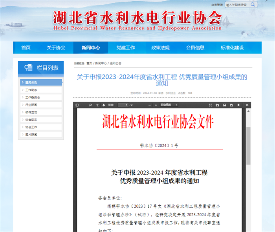Open 协会动态 in the sidebar list
This screenshot has width=275, height=232.
(41, 120)
